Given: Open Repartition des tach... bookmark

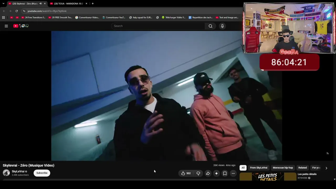Looking at the screenshot, I should pyautogui.click(x=201, y=18).
